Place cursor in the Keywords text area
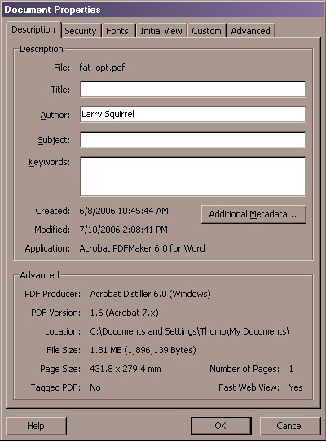This screenshot has height=442, width=326. 193,177
